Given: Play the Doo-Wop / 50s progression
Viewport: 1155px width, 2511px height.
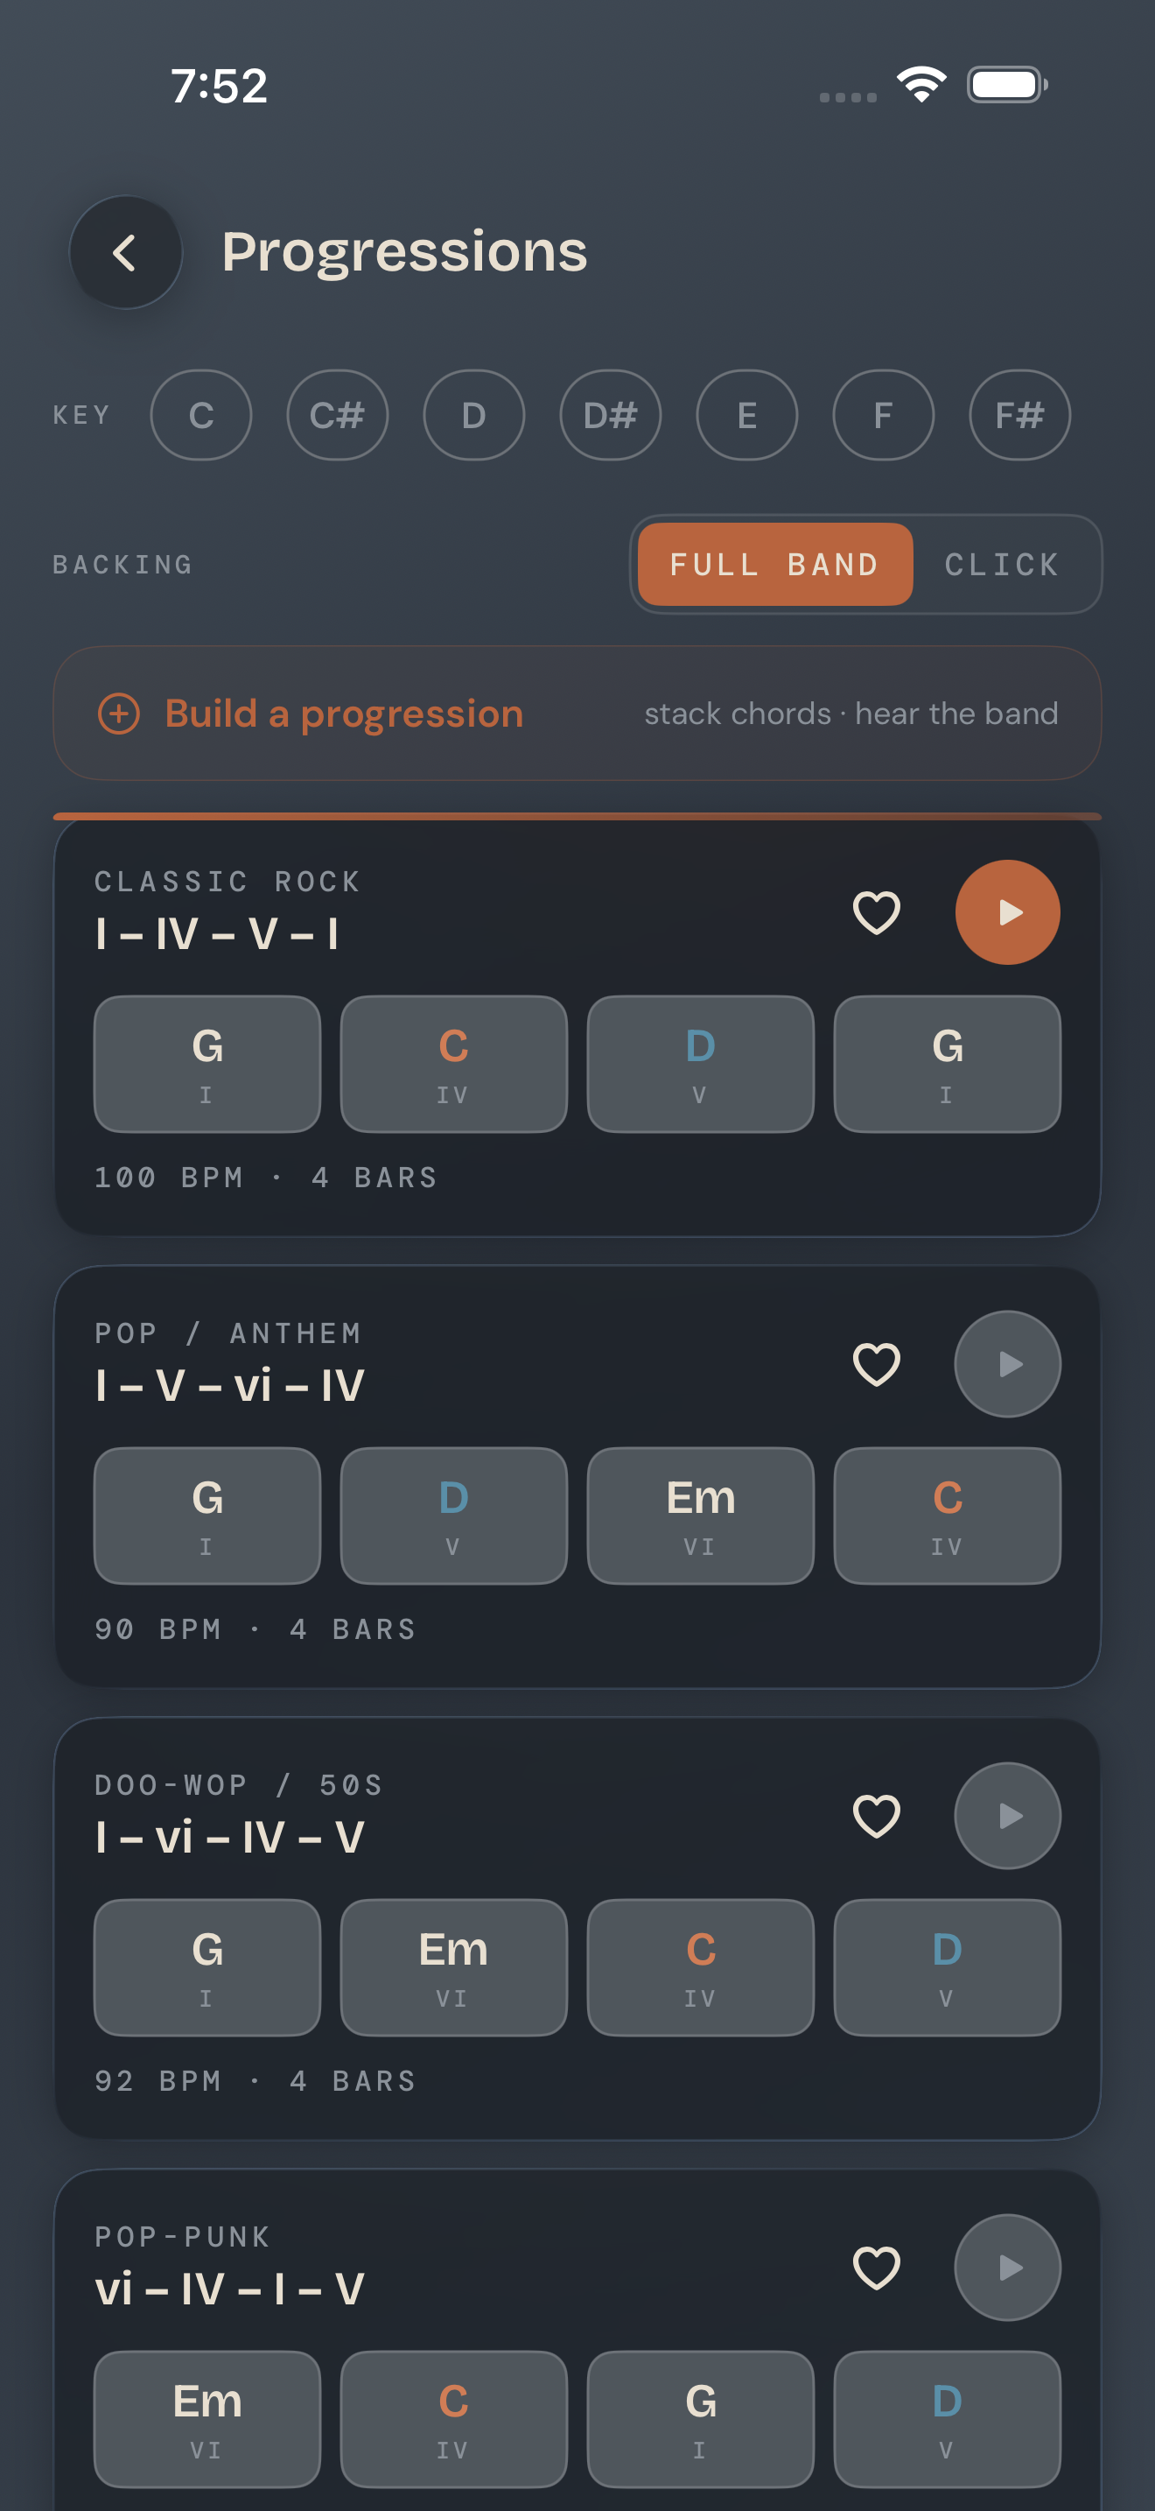Looking at the screenshot, I should pyautogui.click(x=1007, y=1816).
